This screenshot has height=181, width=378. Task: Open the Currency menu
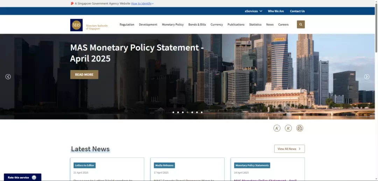pyautogui.click(x=217, y=25)
